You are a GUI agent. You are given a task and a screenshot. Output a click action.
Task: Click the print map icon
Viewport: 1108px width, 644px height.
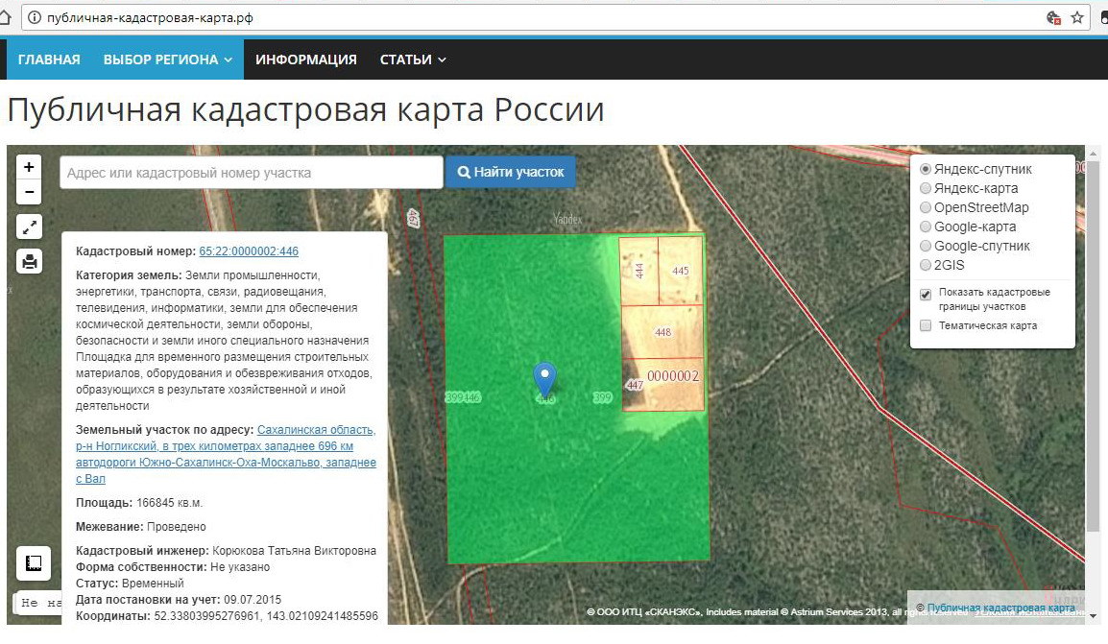[29, 262]
